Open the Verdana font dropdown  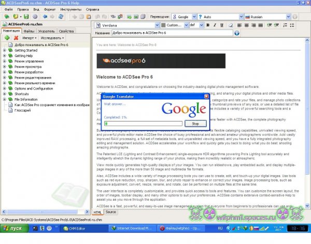click(157, 25)
